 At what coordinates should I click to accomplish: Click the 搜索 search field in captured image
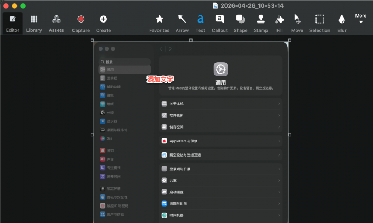click(x=125, y=62)
